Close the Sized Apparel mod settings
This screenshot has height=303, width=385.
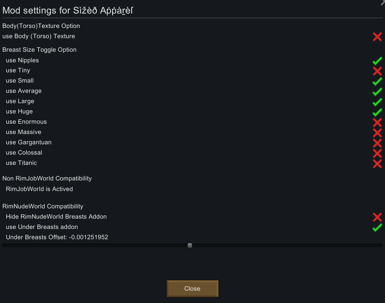[192, 289]
